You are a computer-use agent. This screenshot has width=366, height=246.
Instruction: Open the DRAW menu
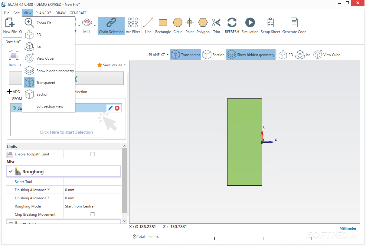coord(60,13)
